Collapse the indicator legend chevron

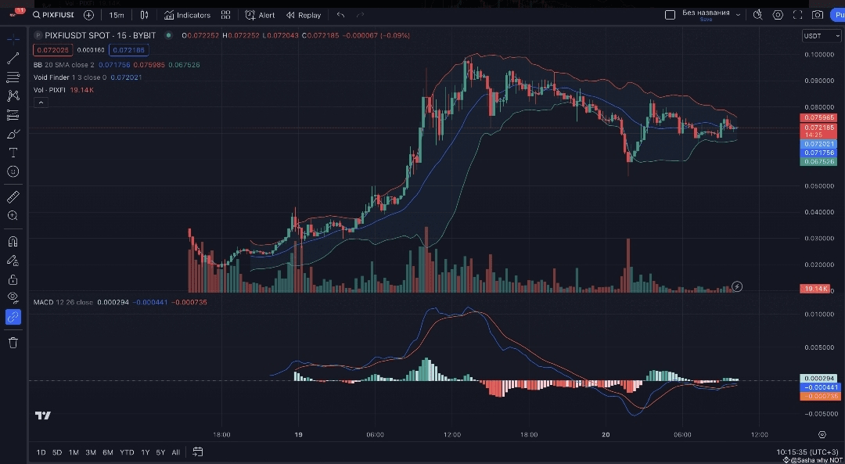(41, 103)
